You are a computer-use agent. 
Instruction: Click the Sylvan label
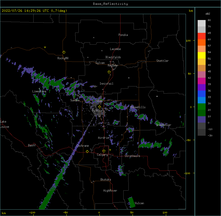[x=100, y=63]
